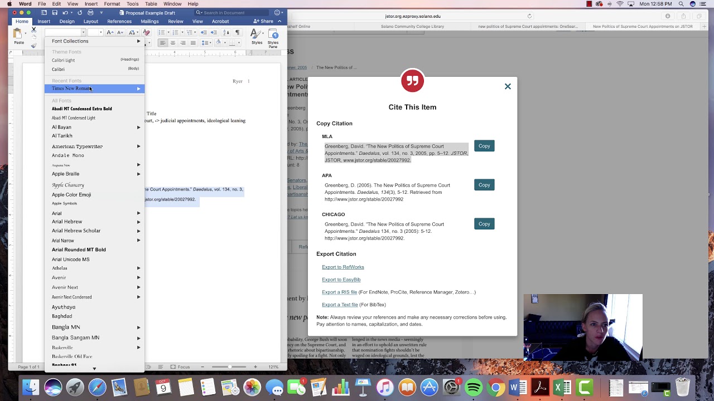Click Export a RIS file link

pyautogui.click(x=340, y=292)
